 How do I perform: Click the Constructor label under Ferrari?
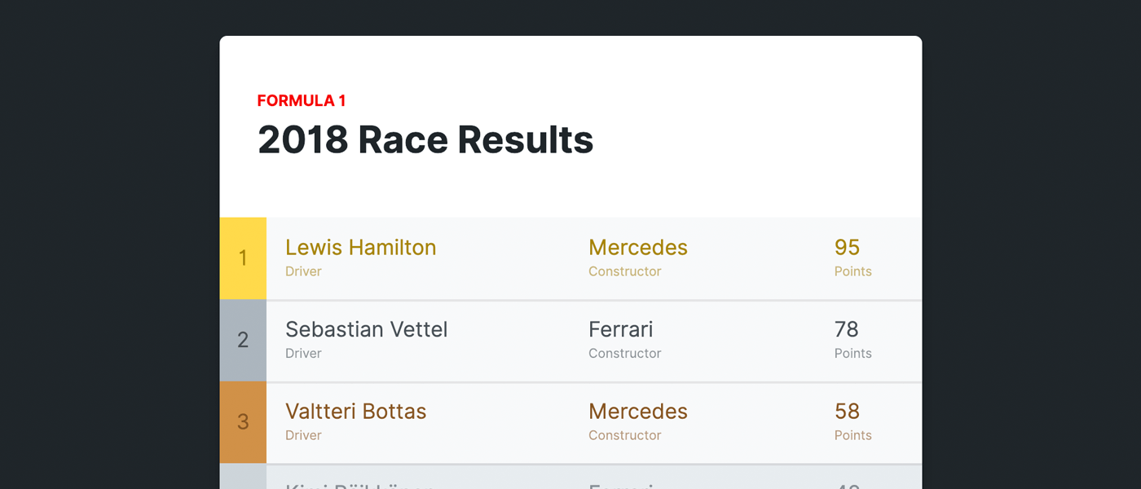pyautogui.click(x=624, y=354)
